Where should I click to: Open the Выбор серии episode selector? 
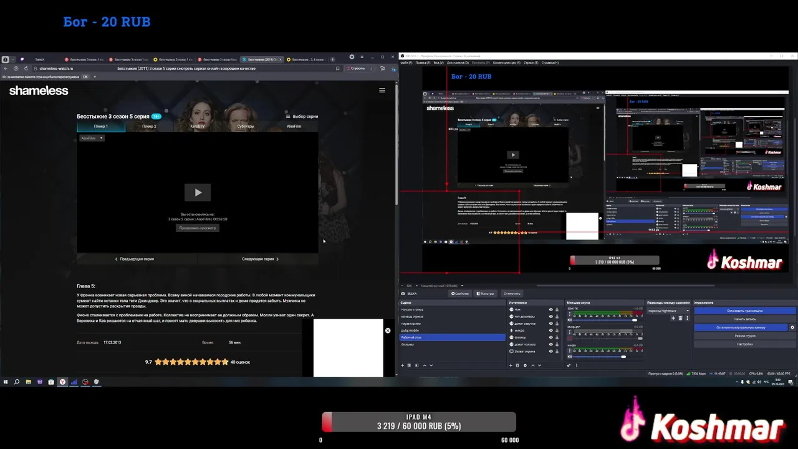pos(302,117)
